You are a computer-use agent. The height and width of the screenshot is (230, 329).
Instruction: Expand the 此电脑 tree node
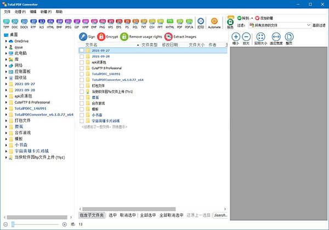[x=6, y=53]
